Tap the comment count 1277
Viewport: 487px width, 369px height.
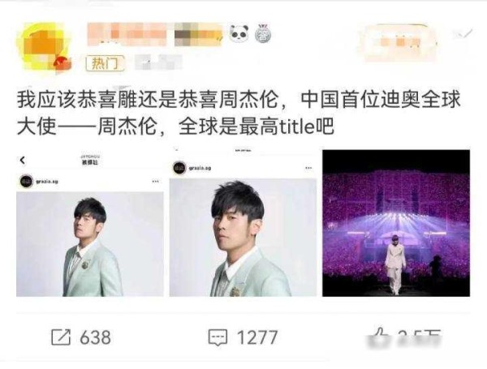click(256, 337)
